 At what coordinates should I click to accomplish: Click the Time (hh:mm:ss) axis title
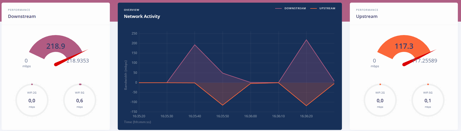[x=138, y=122]
